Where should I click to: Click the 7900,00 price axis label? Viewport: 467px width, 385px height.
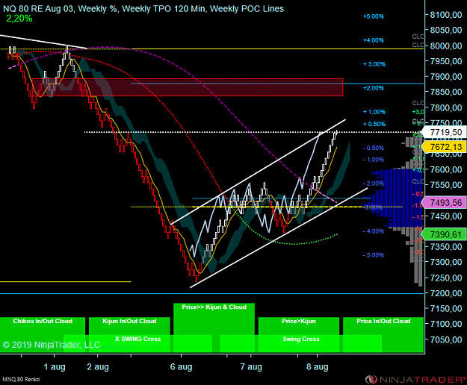pyautogui.click(x=446, y=77)
